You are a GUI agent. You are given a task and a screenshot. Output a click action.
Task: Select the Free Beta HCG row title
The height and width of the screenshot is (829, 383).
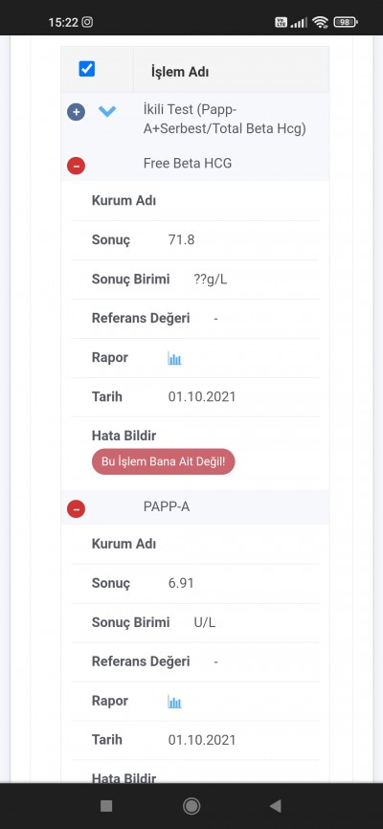[x=188, y=164]
